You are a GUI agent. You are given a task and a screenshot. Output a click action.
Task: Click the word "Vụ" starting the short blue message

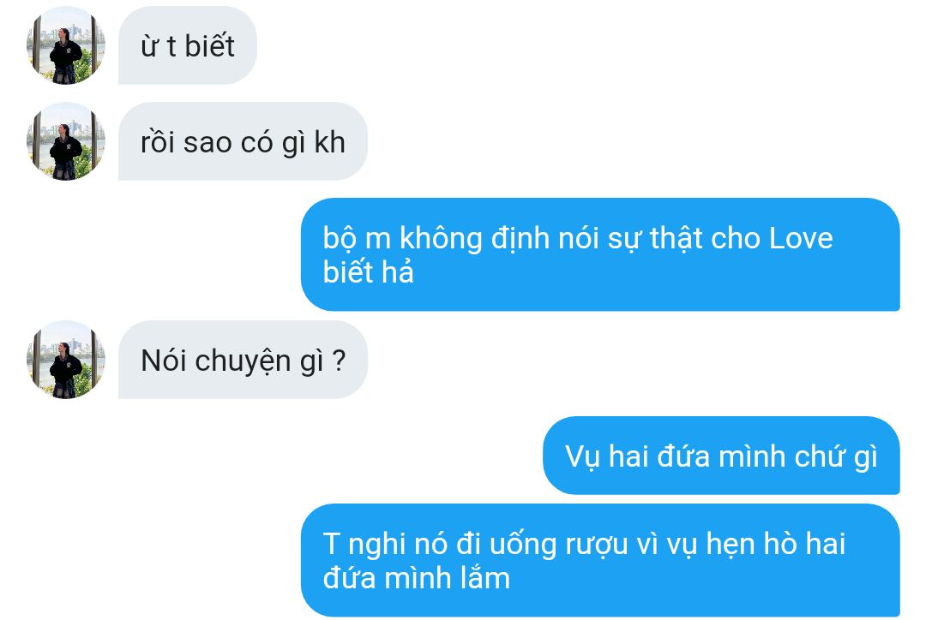coord(583,456)
